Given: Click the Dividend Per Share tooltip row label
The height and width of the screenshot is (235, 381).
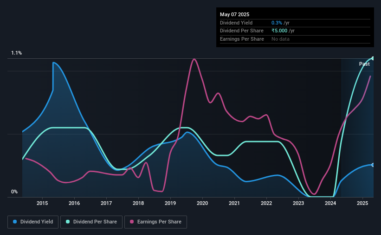Looking at the screenshot, I should 241,31.
